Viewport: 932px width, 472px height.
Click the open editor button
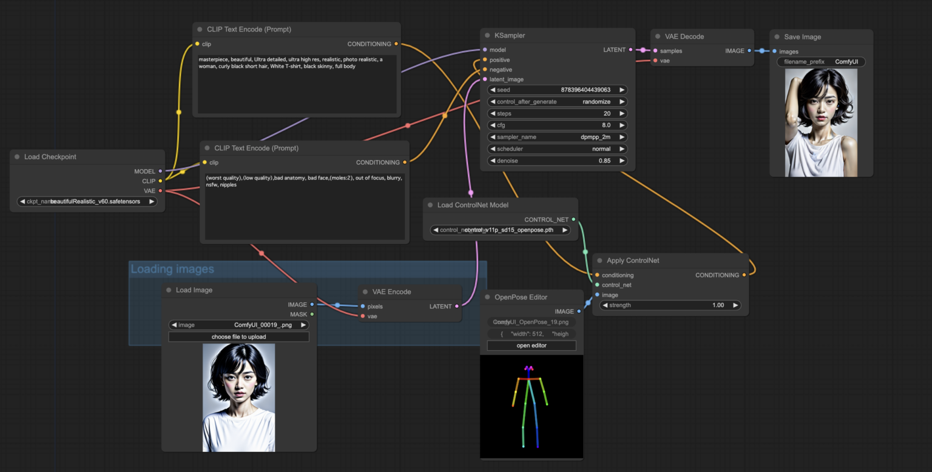coord(531,345)
